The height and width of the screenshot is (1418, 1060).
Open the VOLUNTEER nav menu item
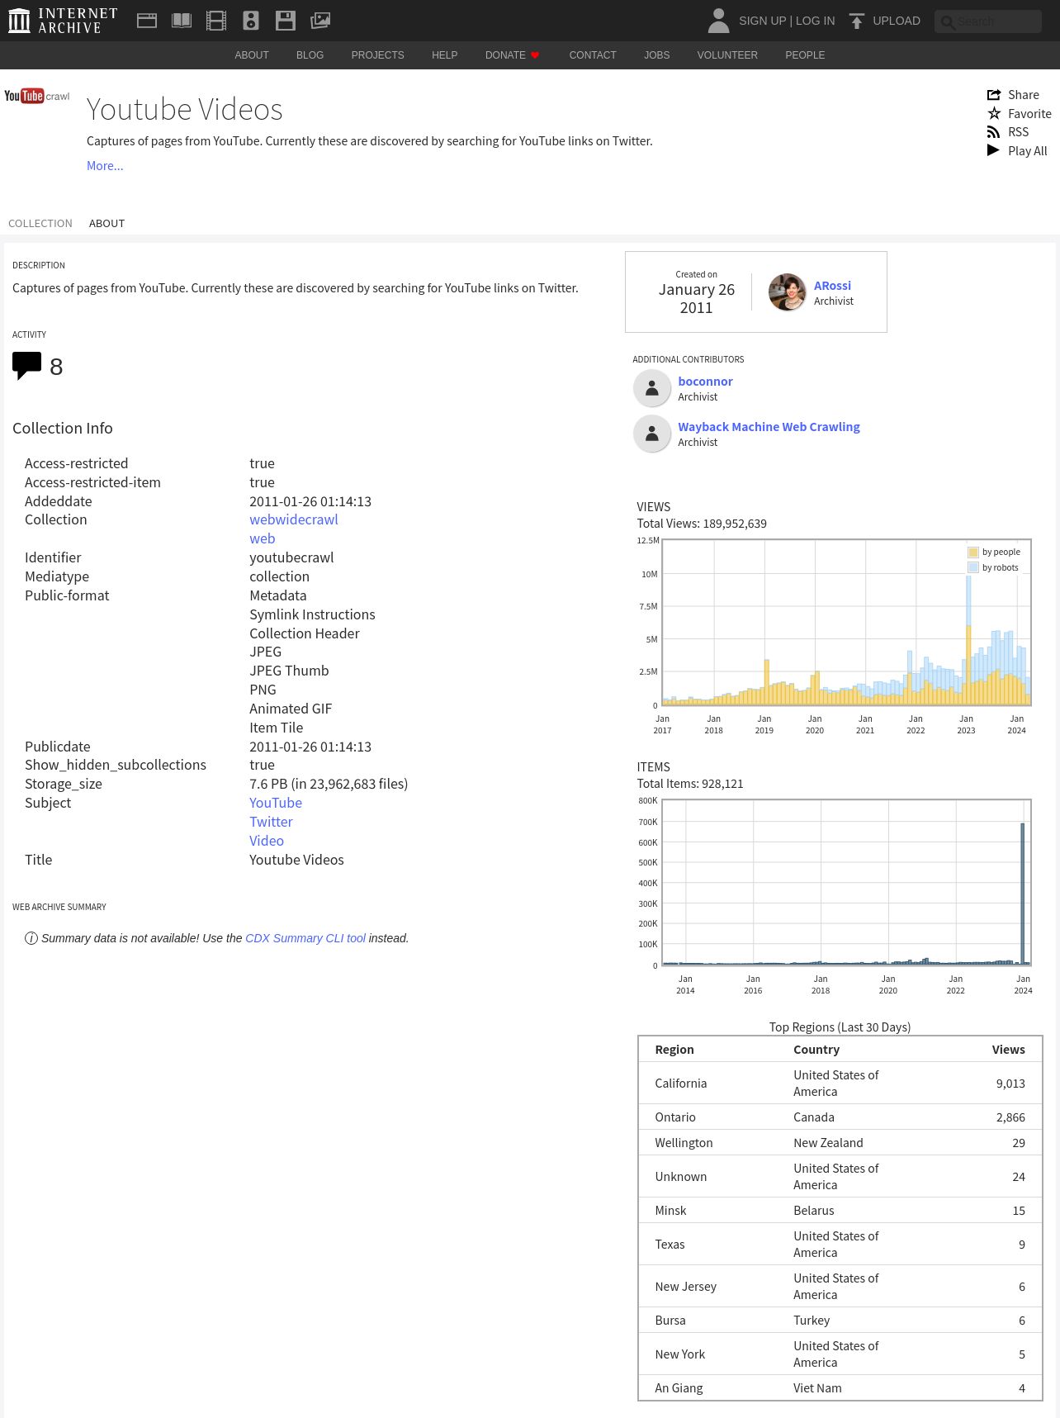727,55
